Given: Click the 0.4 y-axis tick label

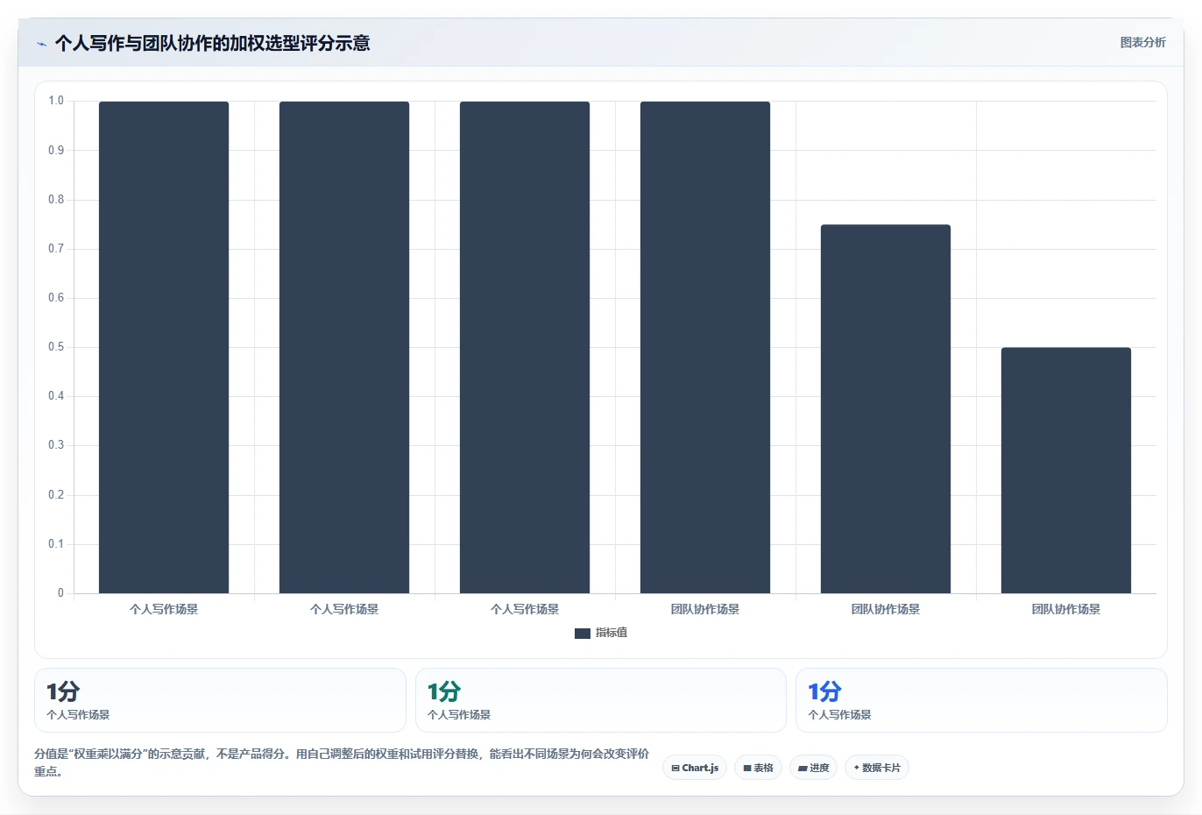Looking at the screenshot, I should pyautogui.click(x=56, y=396).
